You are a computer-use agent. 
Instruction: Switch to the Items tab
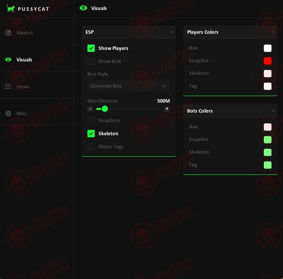pyautogui.click(x=23, y=86)
